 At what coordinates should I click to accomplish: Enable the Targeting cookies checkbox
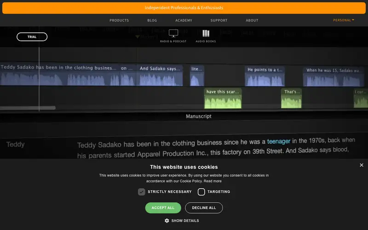tap(201, 192)
